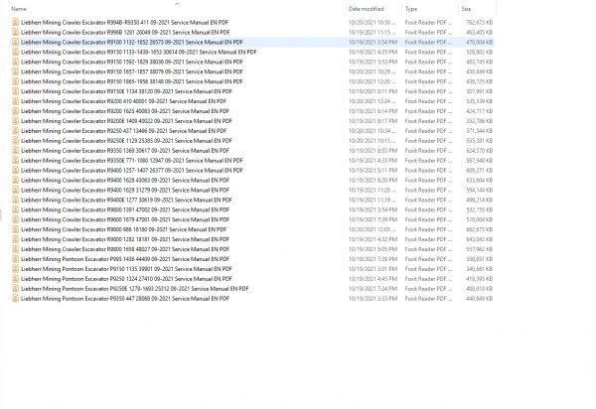Select file name Pontoon Excavator P9250E 1279-1693
596x409 pixels.
pos(135,289)
